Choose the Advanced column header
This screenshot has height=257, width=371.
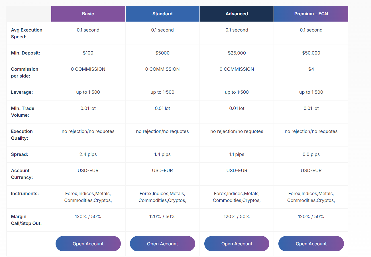point(237,14)
